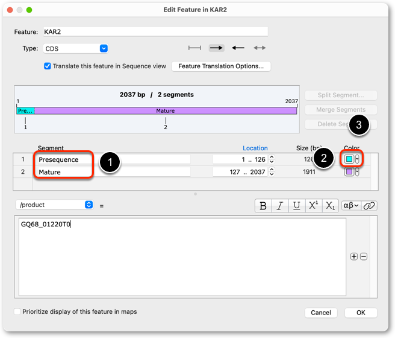Click the purple color swatch for Mature
The width and height of the screenshot is (395, 338).
coord(349,172)
